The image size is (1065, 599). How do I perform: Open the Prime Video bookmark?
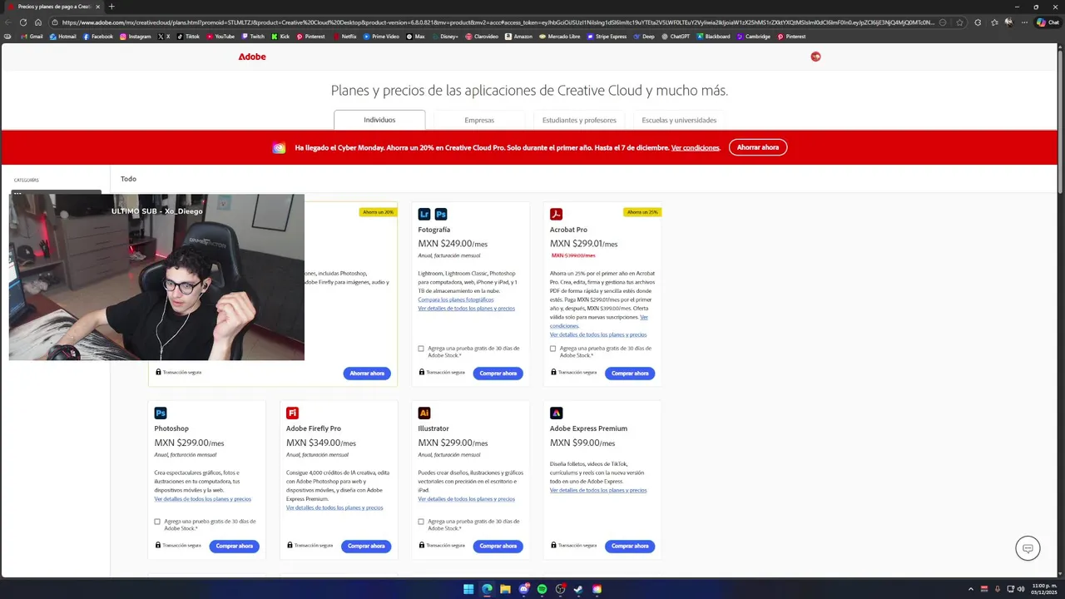pyautogui.click(x=381, y=37)
